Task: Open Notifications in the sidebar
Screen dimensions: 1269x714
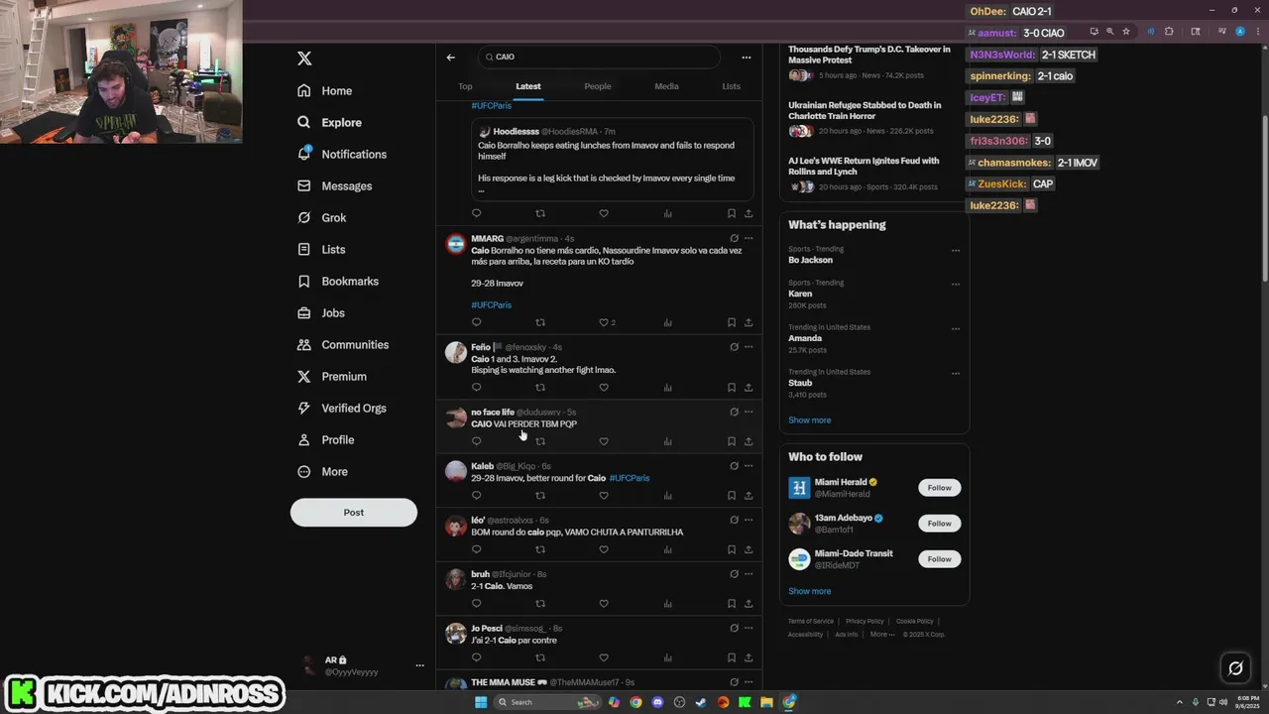Action: (342, 155)
